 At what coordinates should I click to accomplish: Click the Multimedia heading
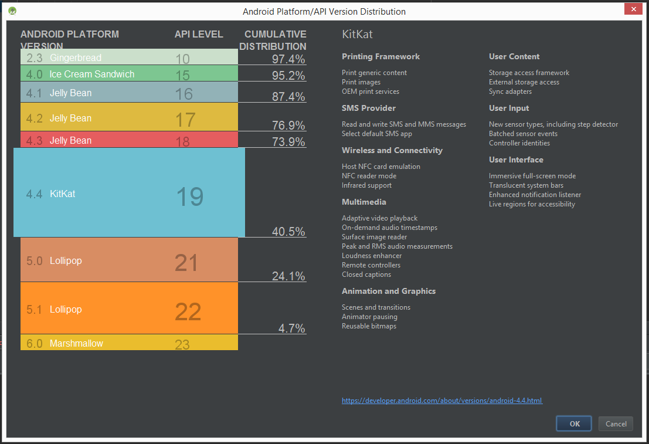(x=364, y=202)
